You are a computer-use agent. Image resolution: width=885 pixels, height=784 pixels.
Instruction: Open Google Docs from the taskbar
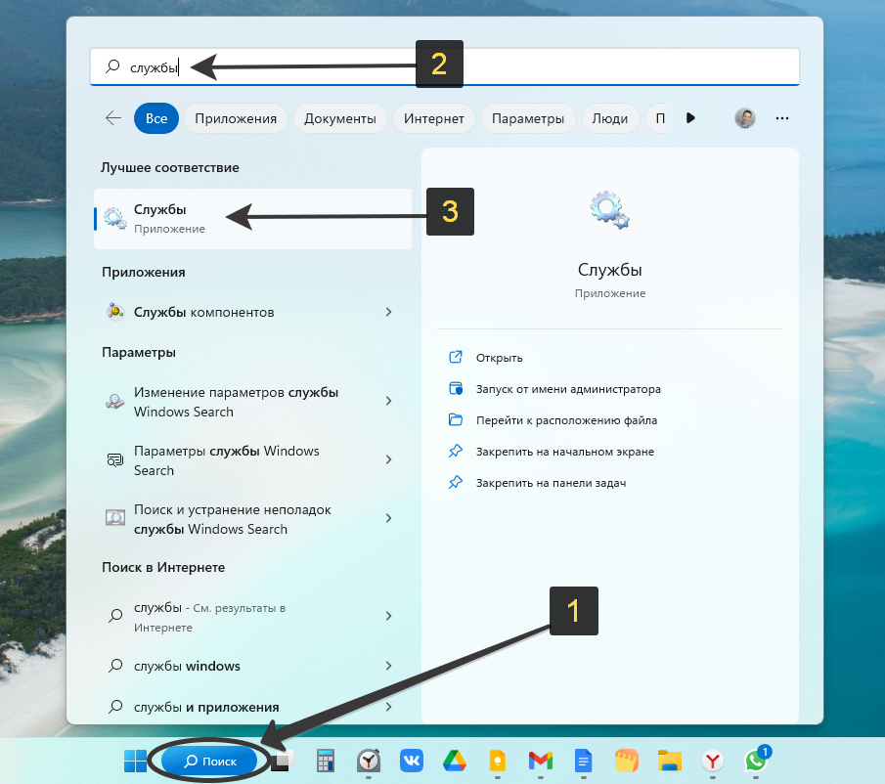coord(583,761)
